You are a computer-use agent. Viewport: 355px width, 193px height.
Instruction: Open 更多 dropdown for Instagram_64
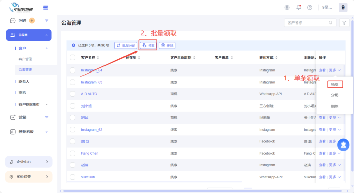pos(335,70)
